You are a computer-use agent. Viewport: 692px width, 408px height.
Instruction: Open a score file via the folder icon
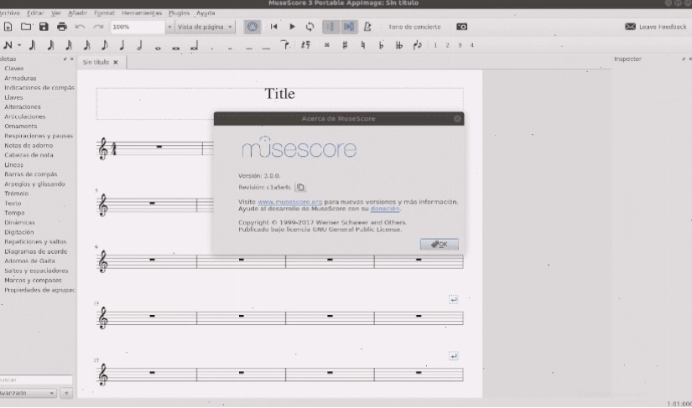pyautogui.click(x=26, y=27)
